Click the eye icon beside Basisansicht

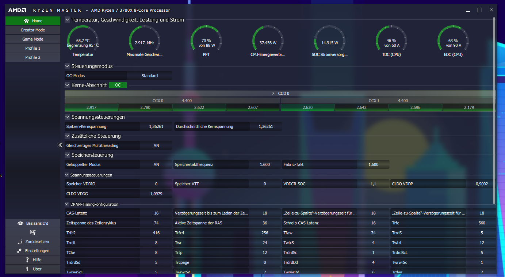[21, 223]
